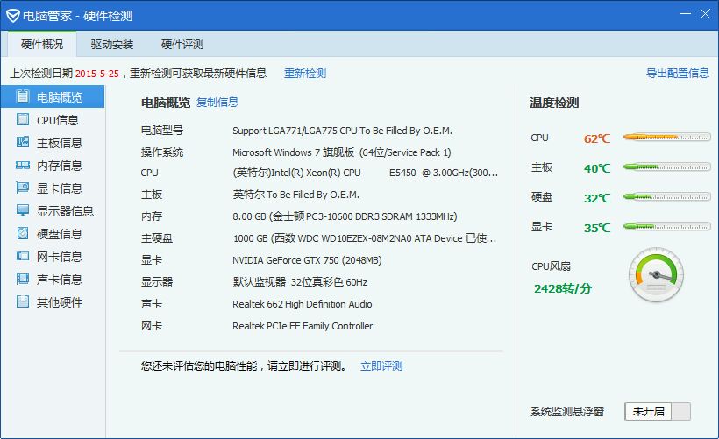Minimize the 电脑管家 window
The width and height of the screenshot is (719, 439).
pos(686,14)
